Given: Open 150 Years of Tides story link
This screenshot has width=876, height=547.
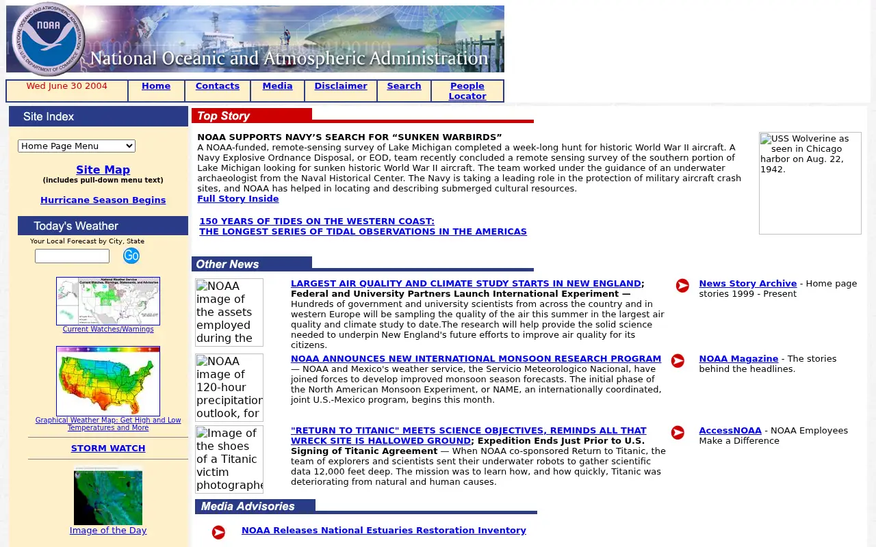Looking at the screenshot, I should 363,226.
